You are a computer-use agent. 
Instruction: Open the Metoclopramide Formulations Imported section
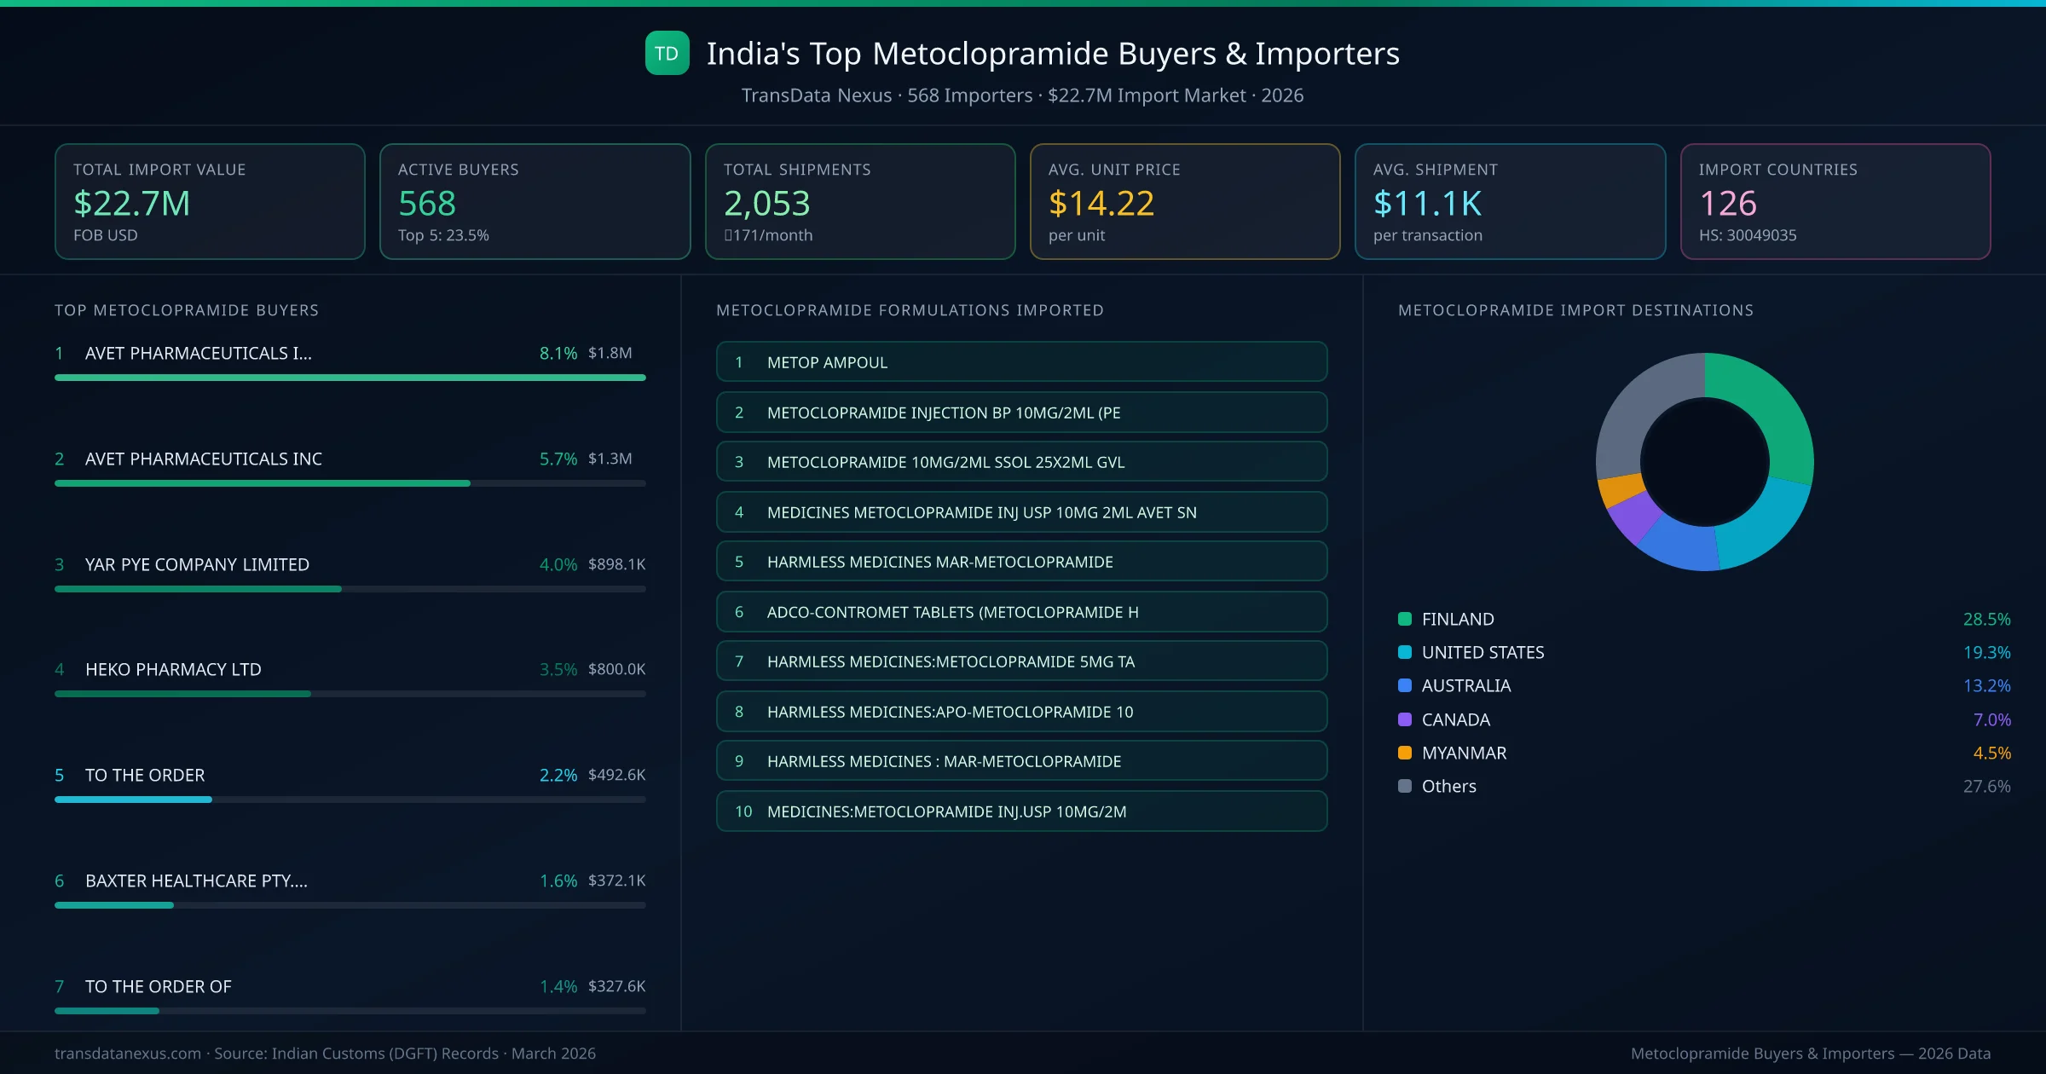(909, 310)
